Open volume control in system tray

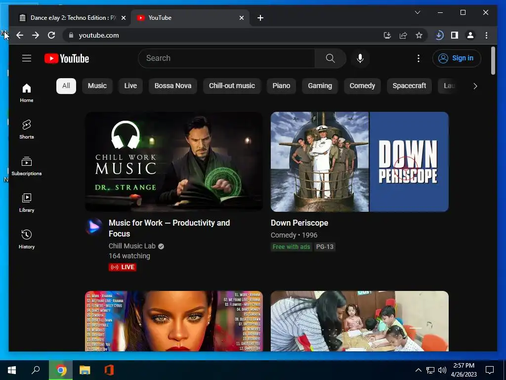(x=442, y=370)
